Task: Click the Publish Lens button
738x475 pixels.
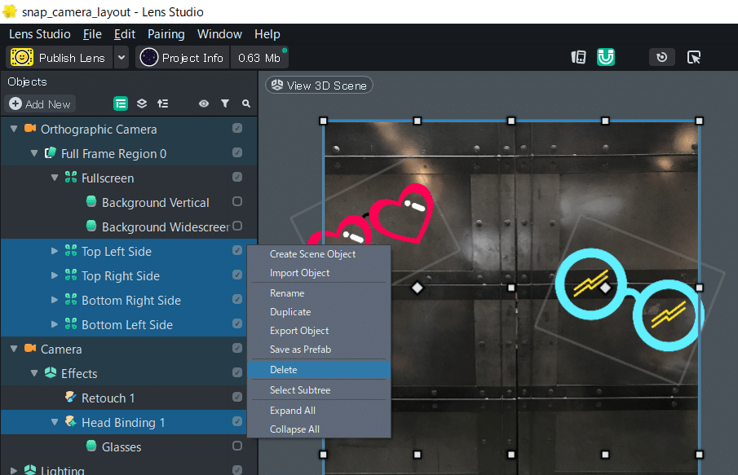Action: pyautogui.click(x=60, y=57)
